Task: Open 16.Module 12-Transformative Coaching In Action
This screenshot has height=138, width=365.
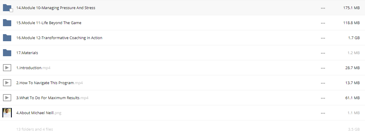Action: tap(59, 38)
